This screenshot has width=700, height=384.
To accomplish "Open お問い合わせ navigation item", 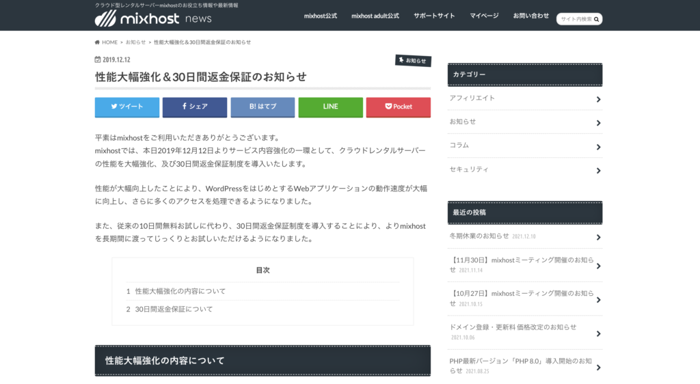I will point(530,16).
